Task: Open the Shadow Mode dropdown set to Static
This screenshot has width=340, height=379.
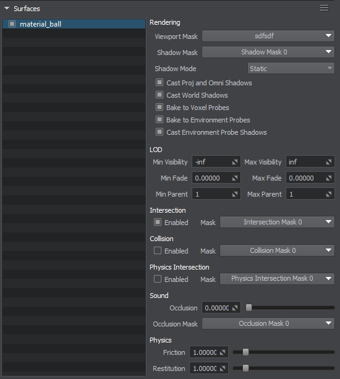Action: 291,69
